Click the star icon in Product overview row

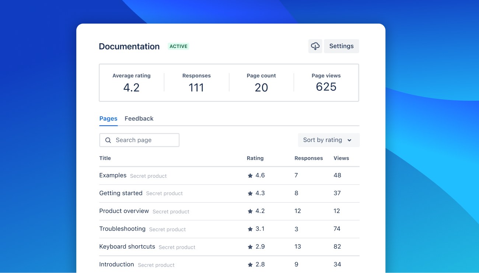click(x=250, y=211)
